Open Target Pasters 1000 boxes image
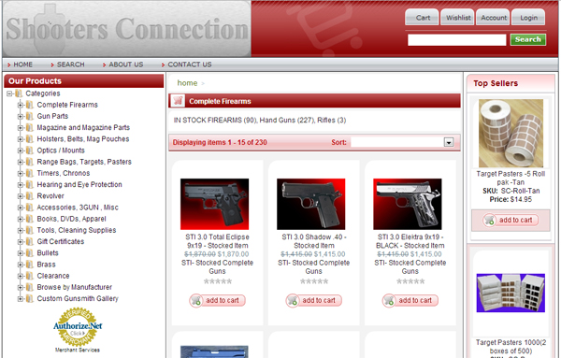 511,293
